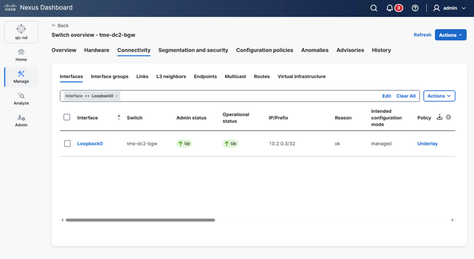Switch to Overview tab

pos(64,50)
